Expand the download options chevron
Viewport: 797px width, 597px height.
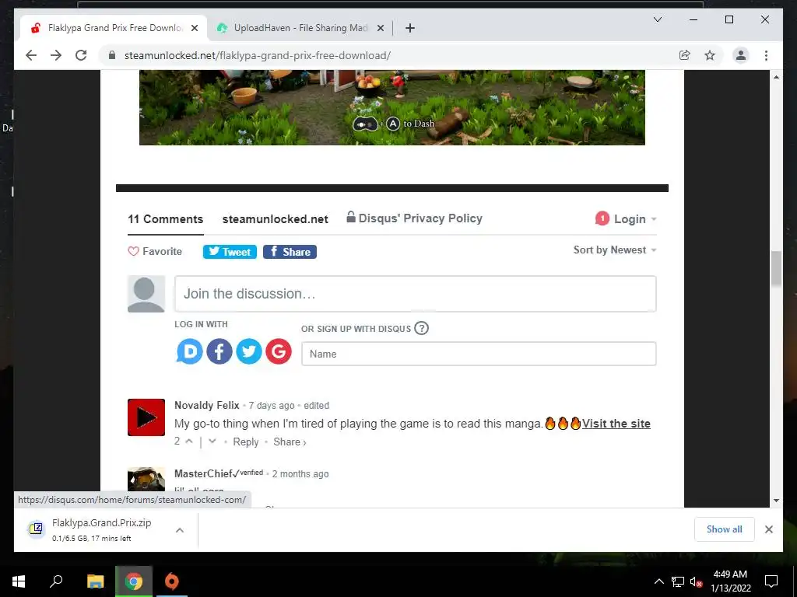pyautogui.click(x=180, y=530)
